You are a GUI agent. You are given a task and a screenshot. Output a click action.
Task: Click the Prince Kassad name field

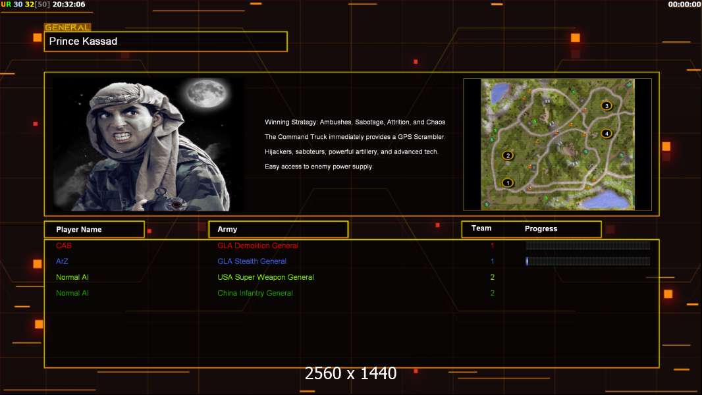tap(166, 41)
